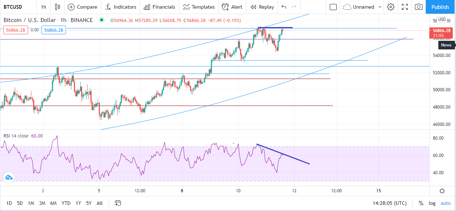Viewport: 456px width, 211px height.
Task: Select the 1M time range
Action: [x=31, y=203]
